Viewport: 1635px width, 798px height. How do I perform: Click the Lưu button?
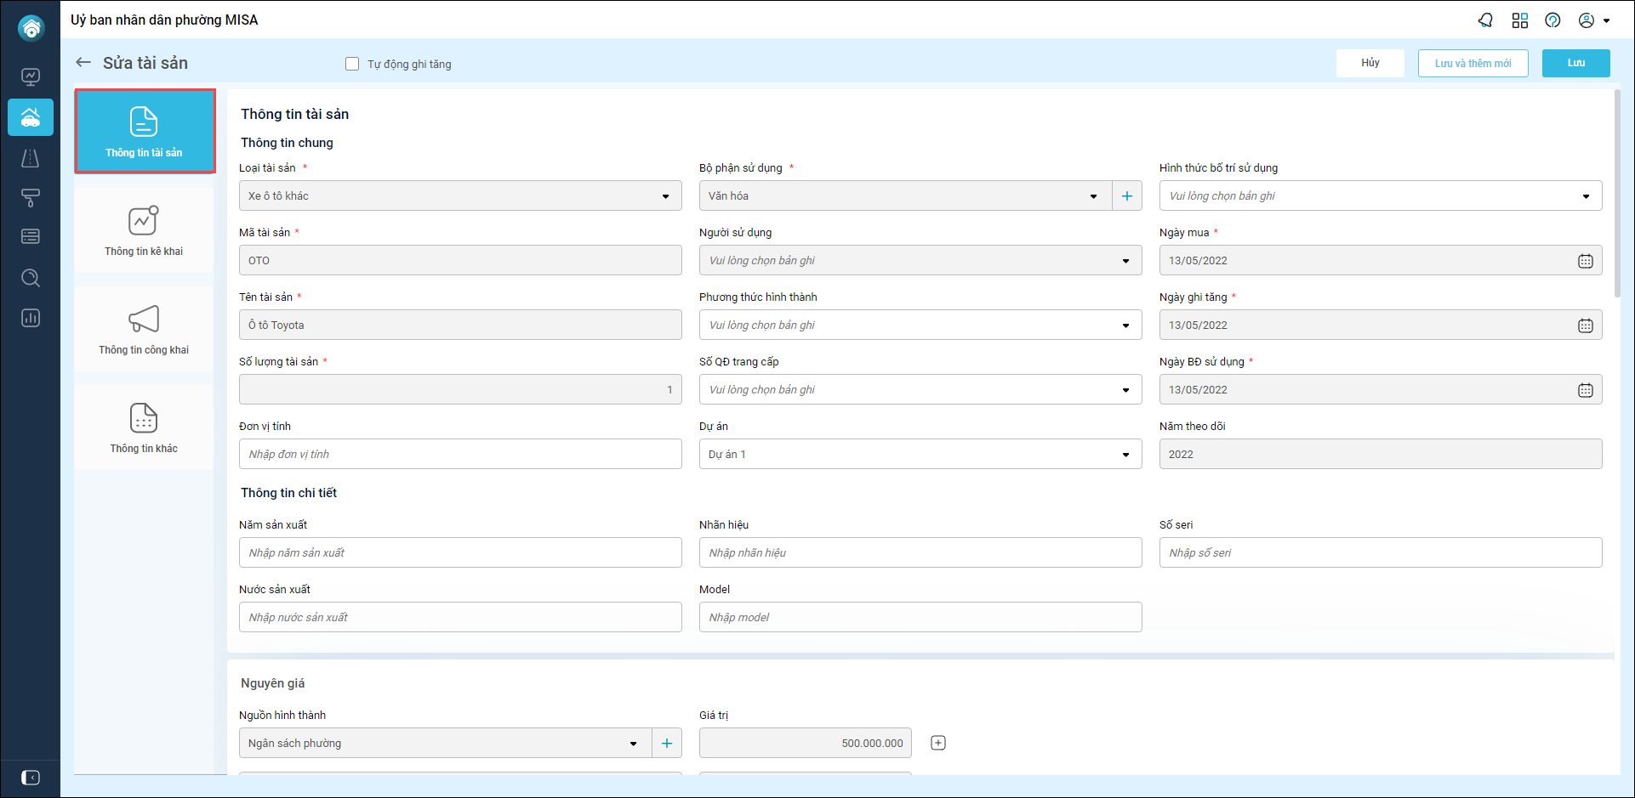coord(1575,63)
